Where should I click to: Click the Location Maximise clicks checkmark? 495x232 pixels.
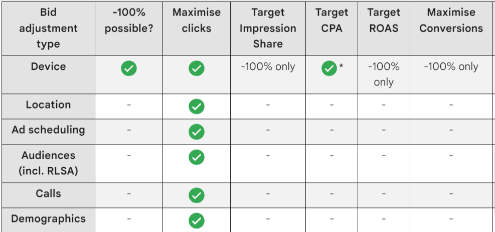(x=197, y=106)
